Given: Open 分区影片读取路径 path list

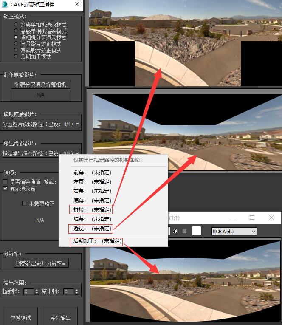Looking at the screenshot, I should pos(41,124).
